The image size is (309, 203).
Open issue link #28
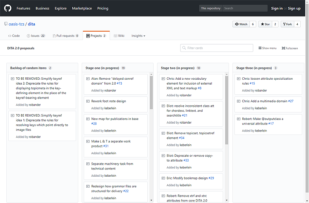[94, 124]
